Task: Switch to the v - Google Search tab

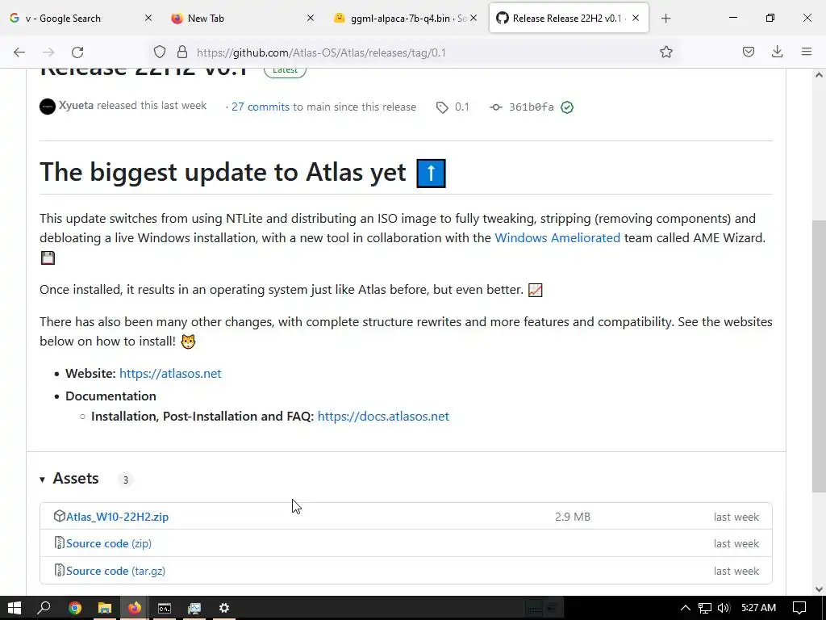Action: point(81,18)
